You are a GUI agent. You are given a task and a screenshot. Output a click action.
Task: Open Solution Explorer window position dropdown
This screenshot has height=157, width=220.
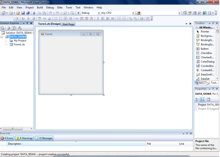pos(24,23)
